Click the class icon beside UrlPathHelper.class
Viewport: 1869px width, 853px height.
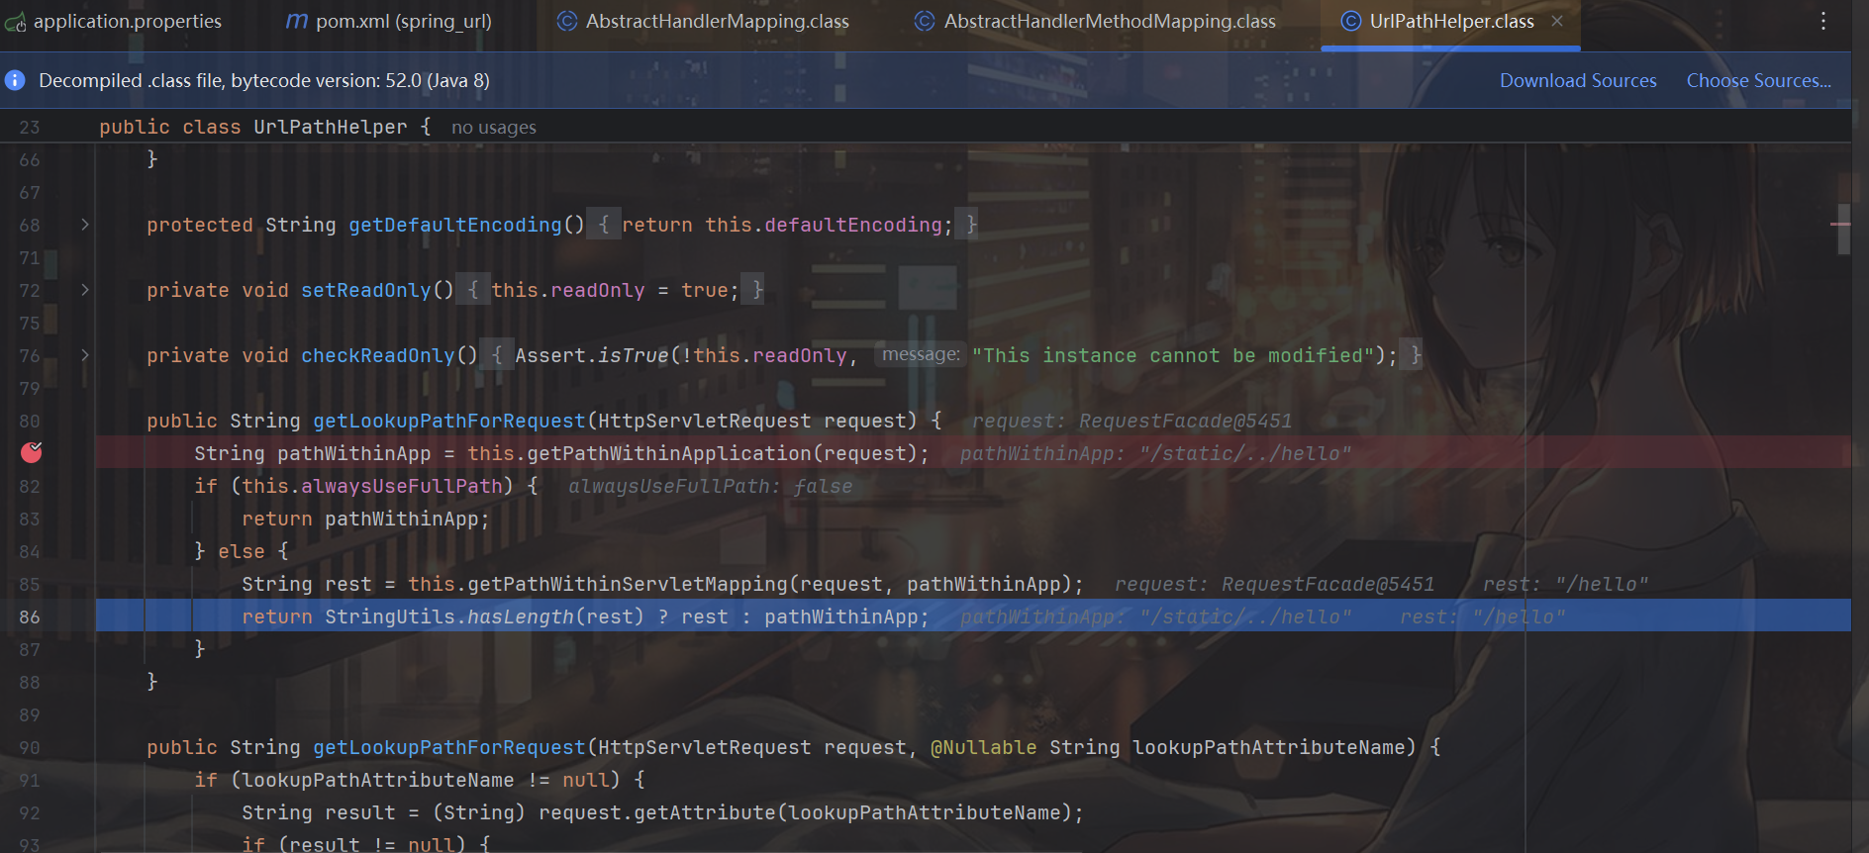click(x=1350, y=22)
